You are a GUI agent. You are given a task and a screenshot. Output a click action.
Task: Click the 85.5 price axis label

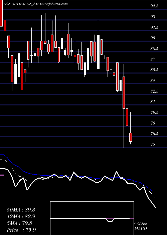pyautogui.click(x=154, y=70)
